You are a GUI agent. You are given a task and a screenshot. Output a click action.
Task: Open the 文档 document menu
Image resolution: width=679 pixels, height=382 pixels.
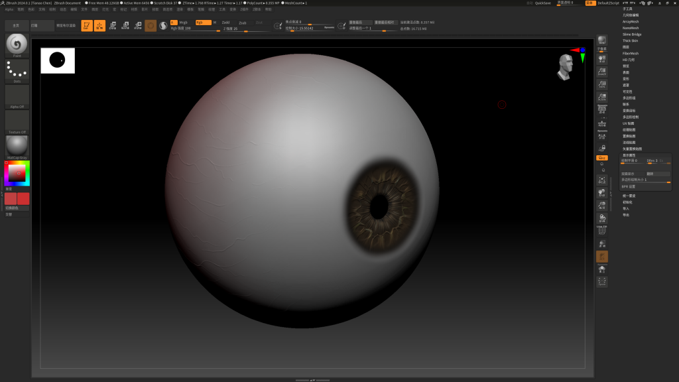click(42, 9)
